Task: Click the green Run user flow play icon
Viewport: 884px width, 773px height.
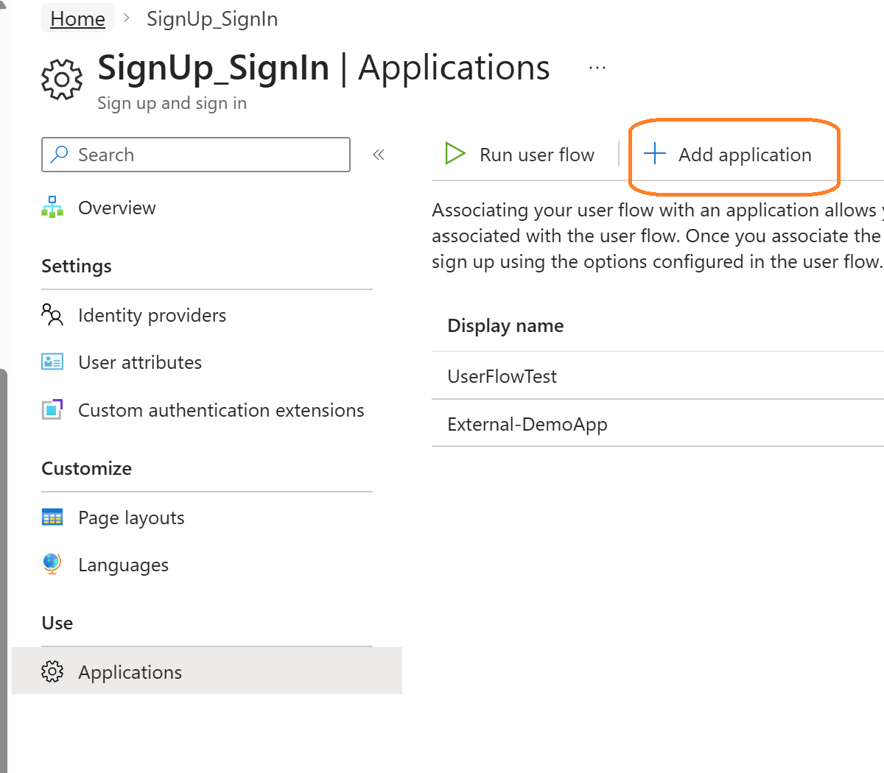Action: point(455,154)
